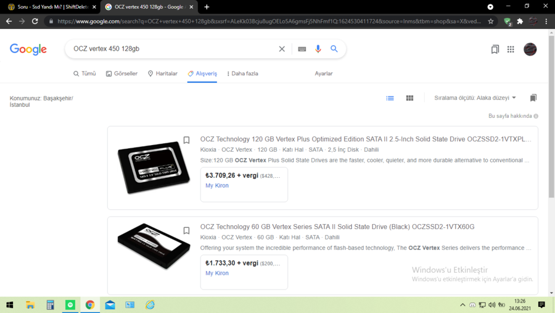This screenshot has height=313, width=555.
Task: Open the 60 GB Vertex SSD thumbnail
Action: (154, 246)
